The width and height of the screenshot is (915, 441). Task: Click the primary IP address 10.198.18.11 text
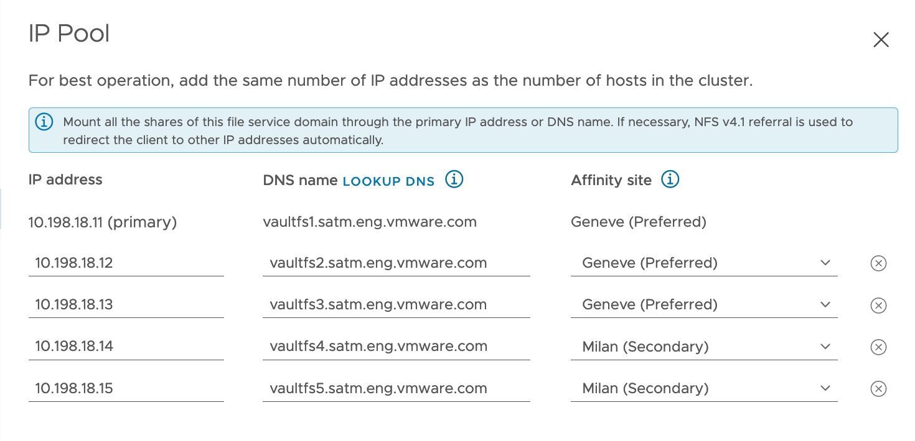tap(103, 222)
